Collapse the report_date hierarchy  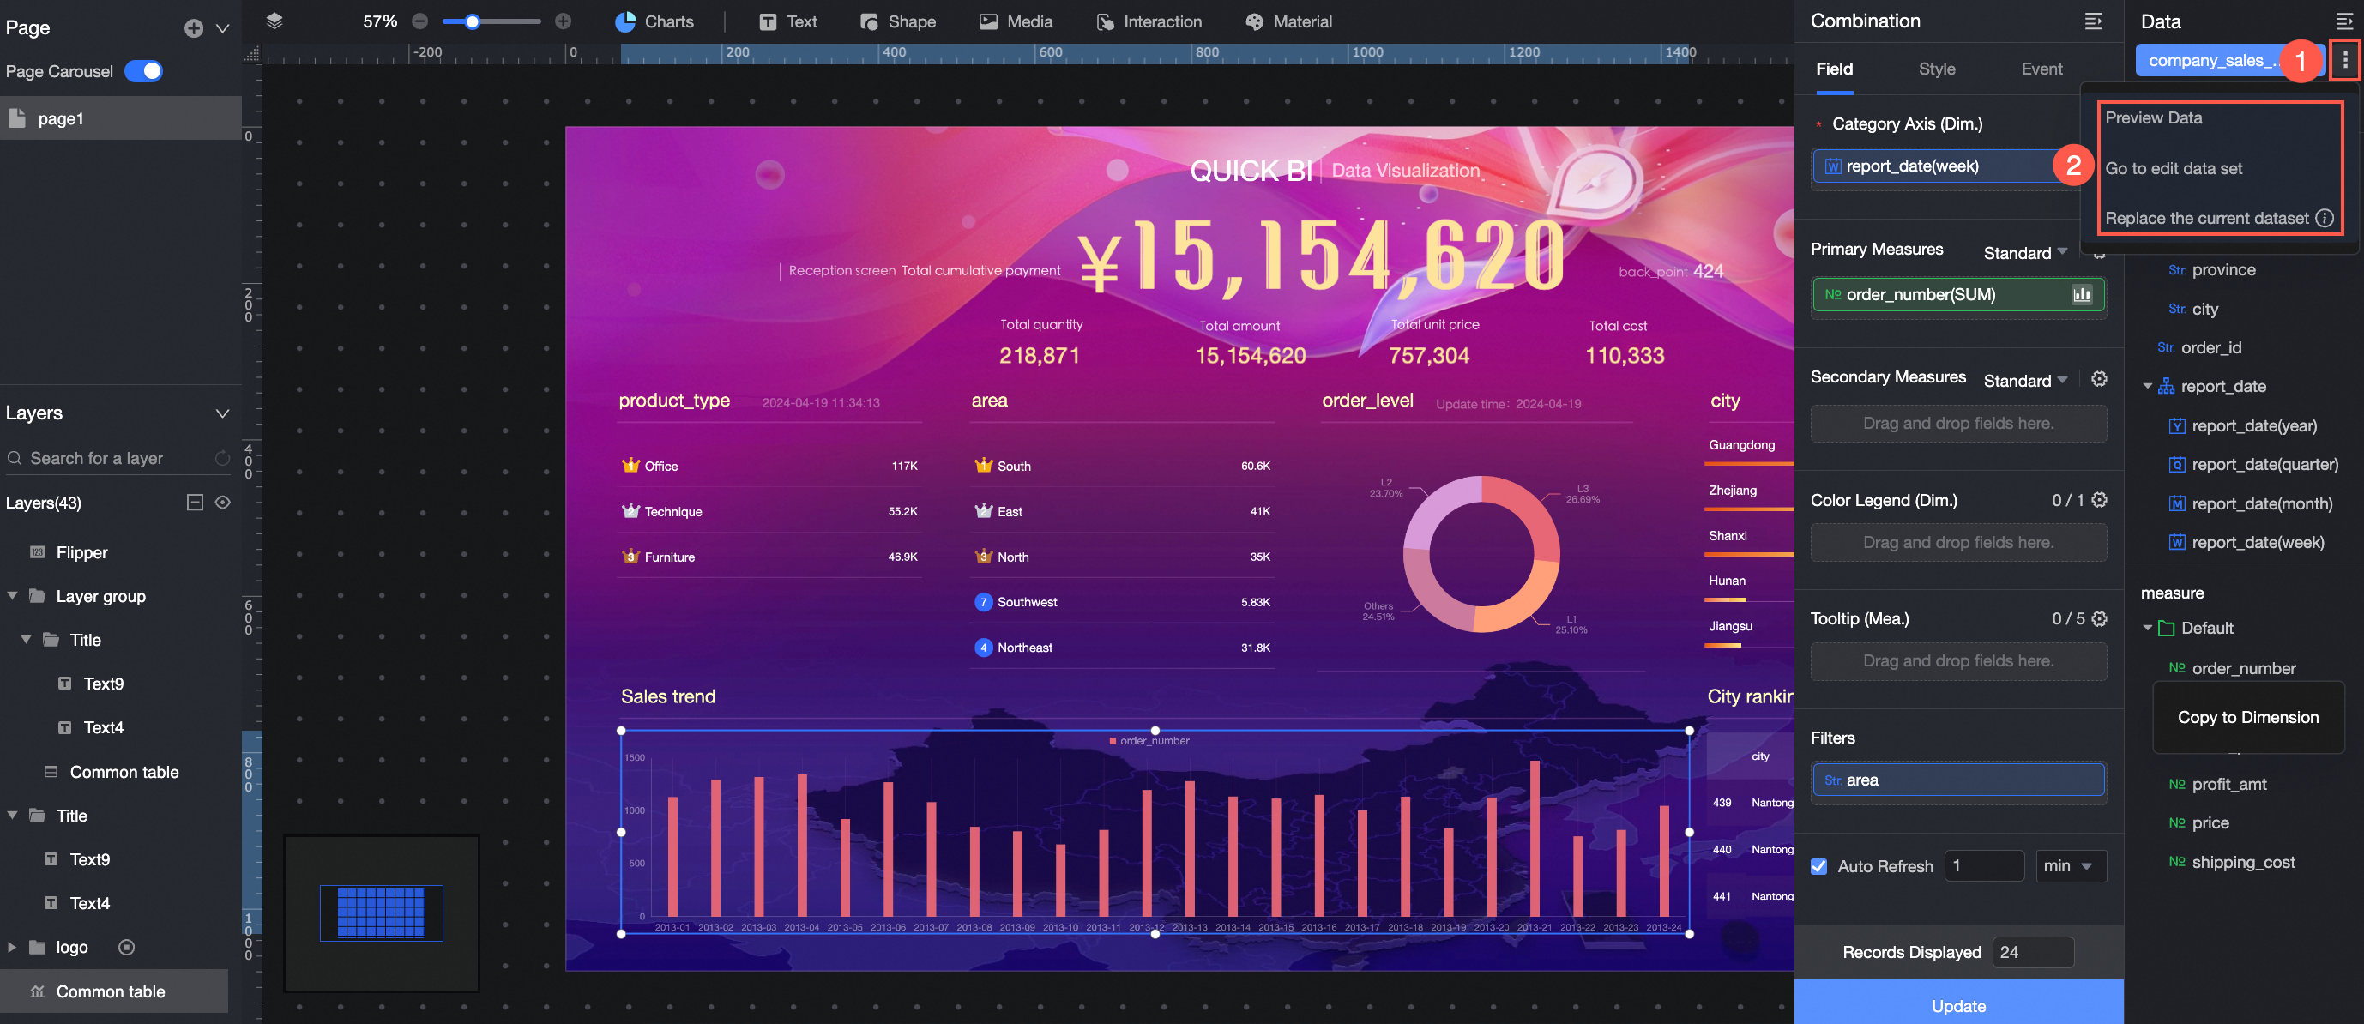pyautogui.click(x=2148, y=386)
